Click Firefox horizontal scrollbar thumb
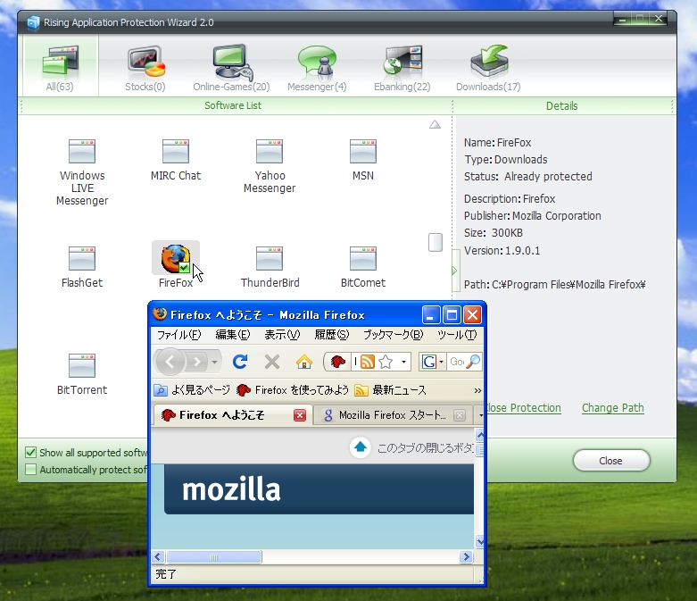Viewport: 697px width, 601px height. pyautogui.click(x=214, y=557)
